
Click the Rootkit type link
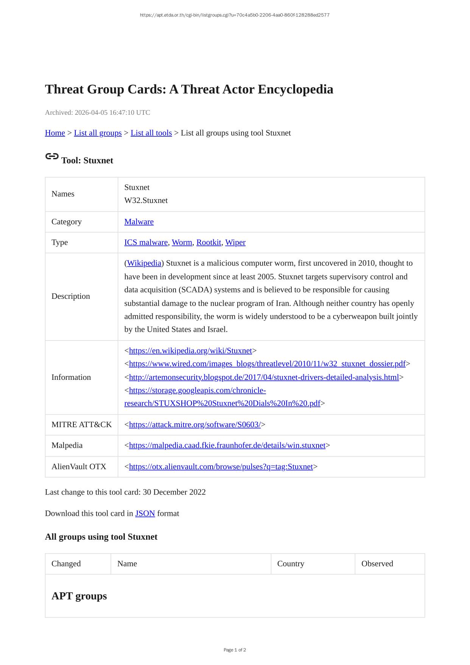[x=209, y=242]
